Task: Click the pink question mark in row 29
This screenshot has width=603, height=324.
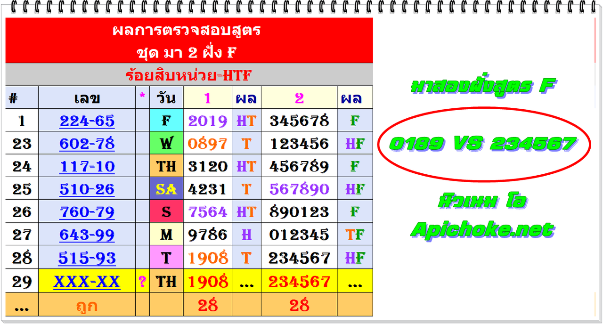Action: tap(142, 282)
